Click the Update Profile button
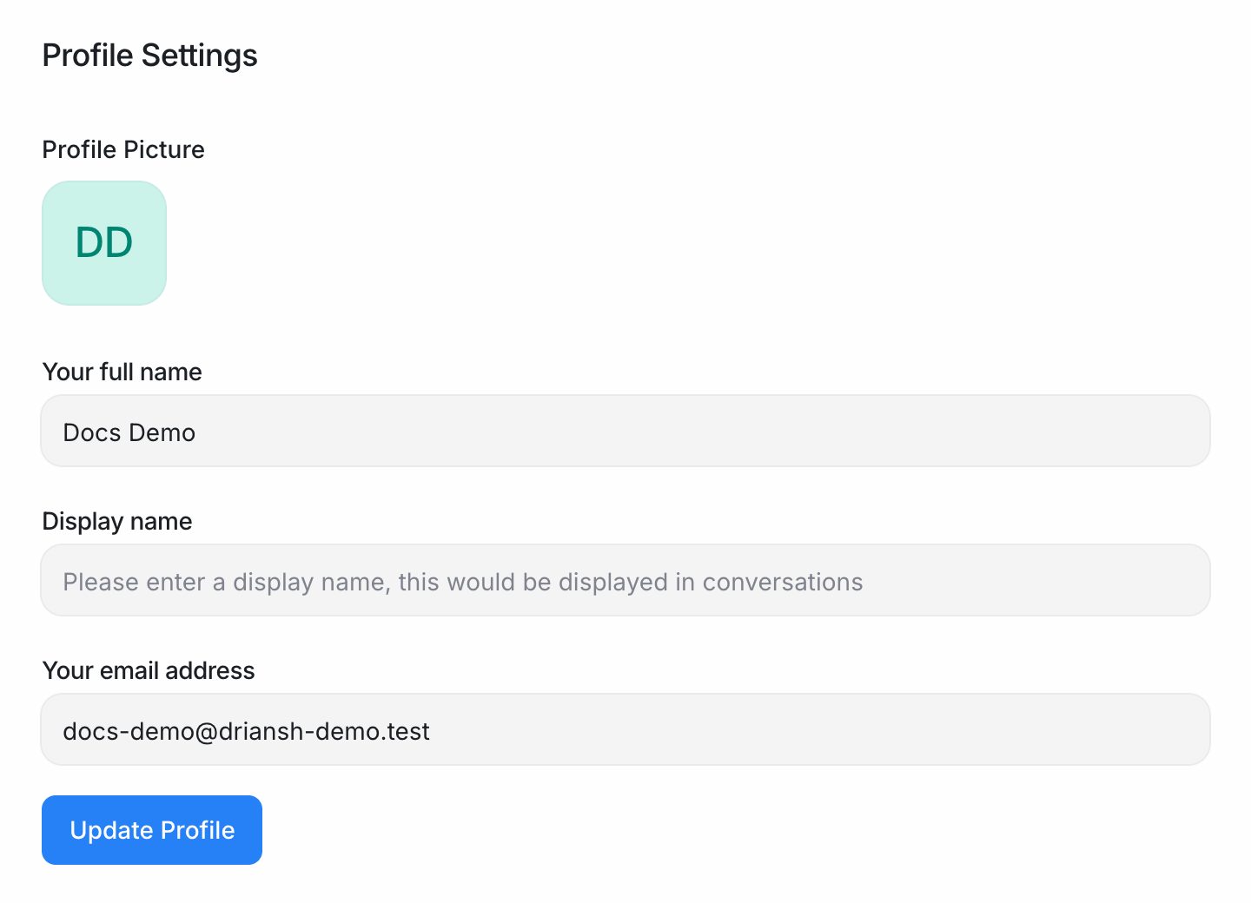Viewport: 1251px width, 903px height. coord(152,830)
